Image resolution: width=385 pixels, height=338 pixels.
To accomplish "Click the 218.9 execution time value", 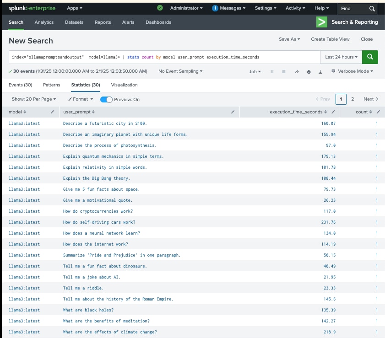I will pyautogui.click(x=330, y=332).
